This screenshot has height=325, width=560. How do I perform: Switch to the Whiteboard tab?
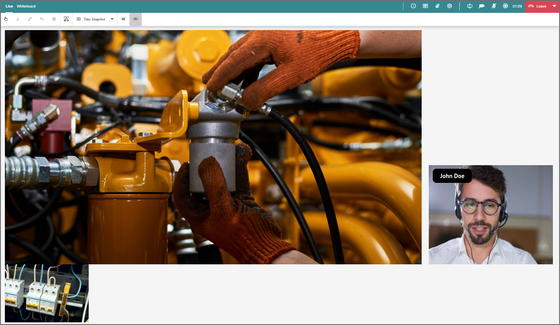click(26, 6)
